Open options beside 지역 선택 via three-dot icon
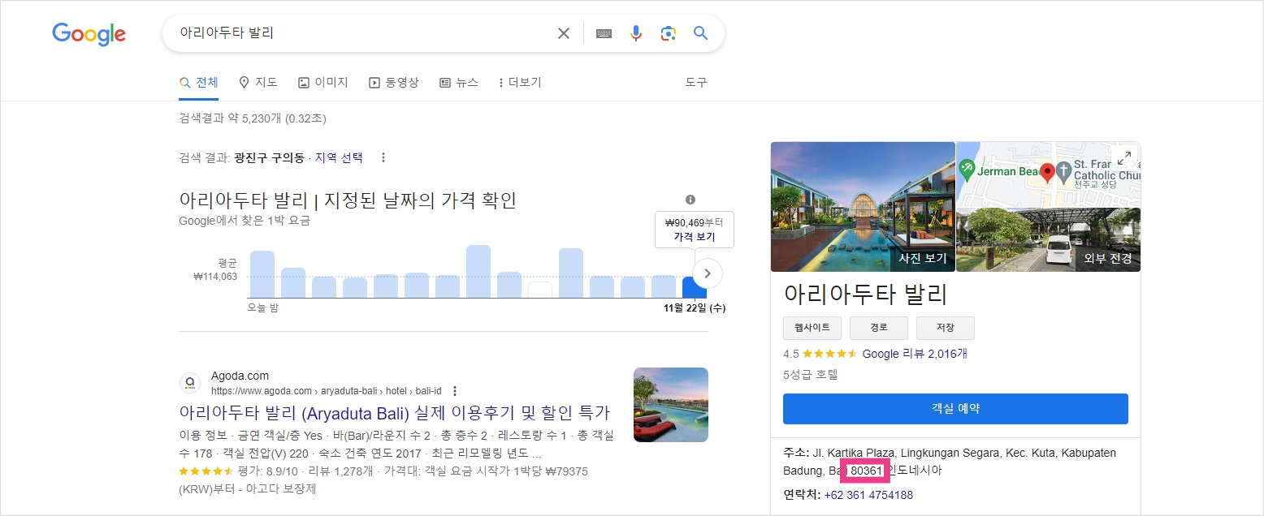Image resolution: width=1264 pixels, height=516 pixels. [383, 157]
